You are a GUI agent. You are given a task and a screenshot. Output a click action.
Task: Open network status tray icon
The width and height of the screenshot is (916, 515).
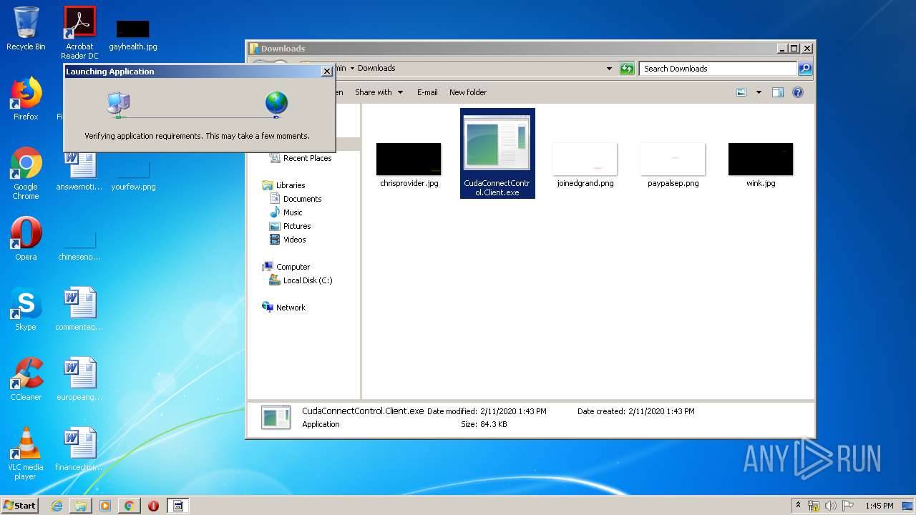coord(814,506)
